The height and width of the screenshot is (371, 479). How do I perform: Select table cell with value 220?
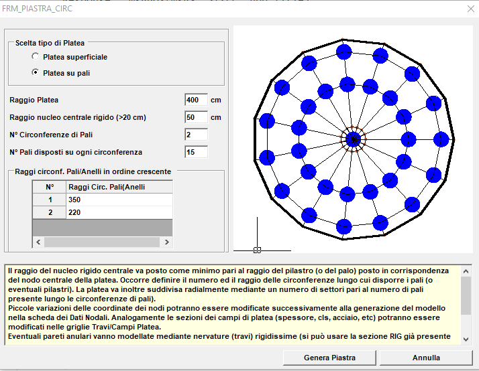[119, 212]
